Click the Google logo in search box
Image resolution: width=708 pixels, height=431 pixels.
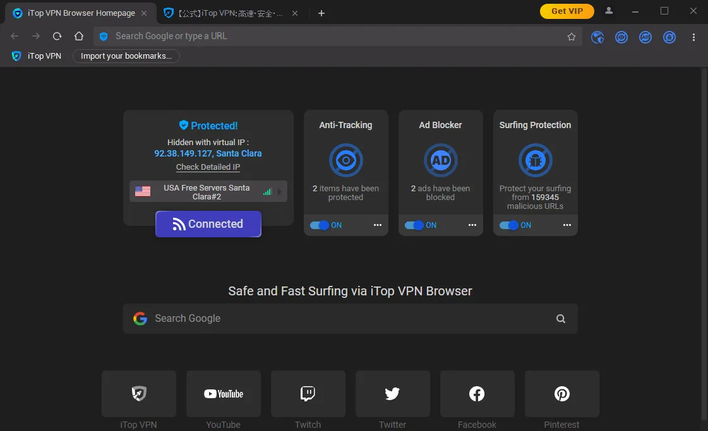140,319
